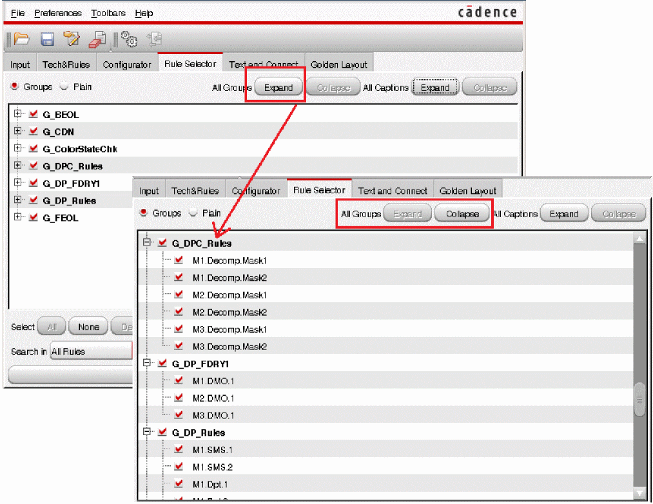Switch to Tech&Rules tab in back window
Screen dimensions: 653x504
(66, 64)
